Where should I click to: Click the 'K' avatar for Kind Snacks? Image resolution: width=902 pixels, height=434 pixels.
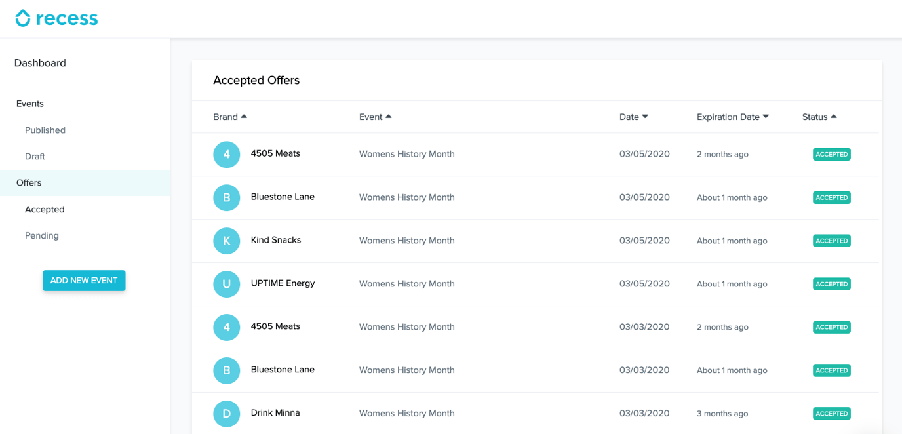pos(226,241)
